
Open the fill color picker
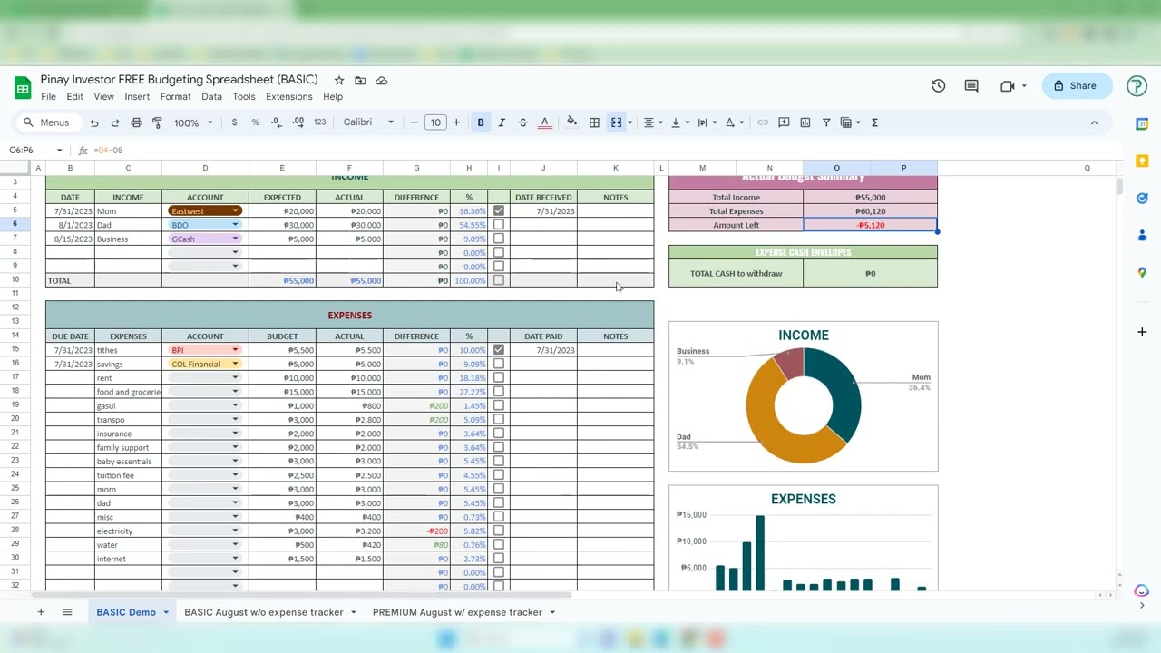571,122
